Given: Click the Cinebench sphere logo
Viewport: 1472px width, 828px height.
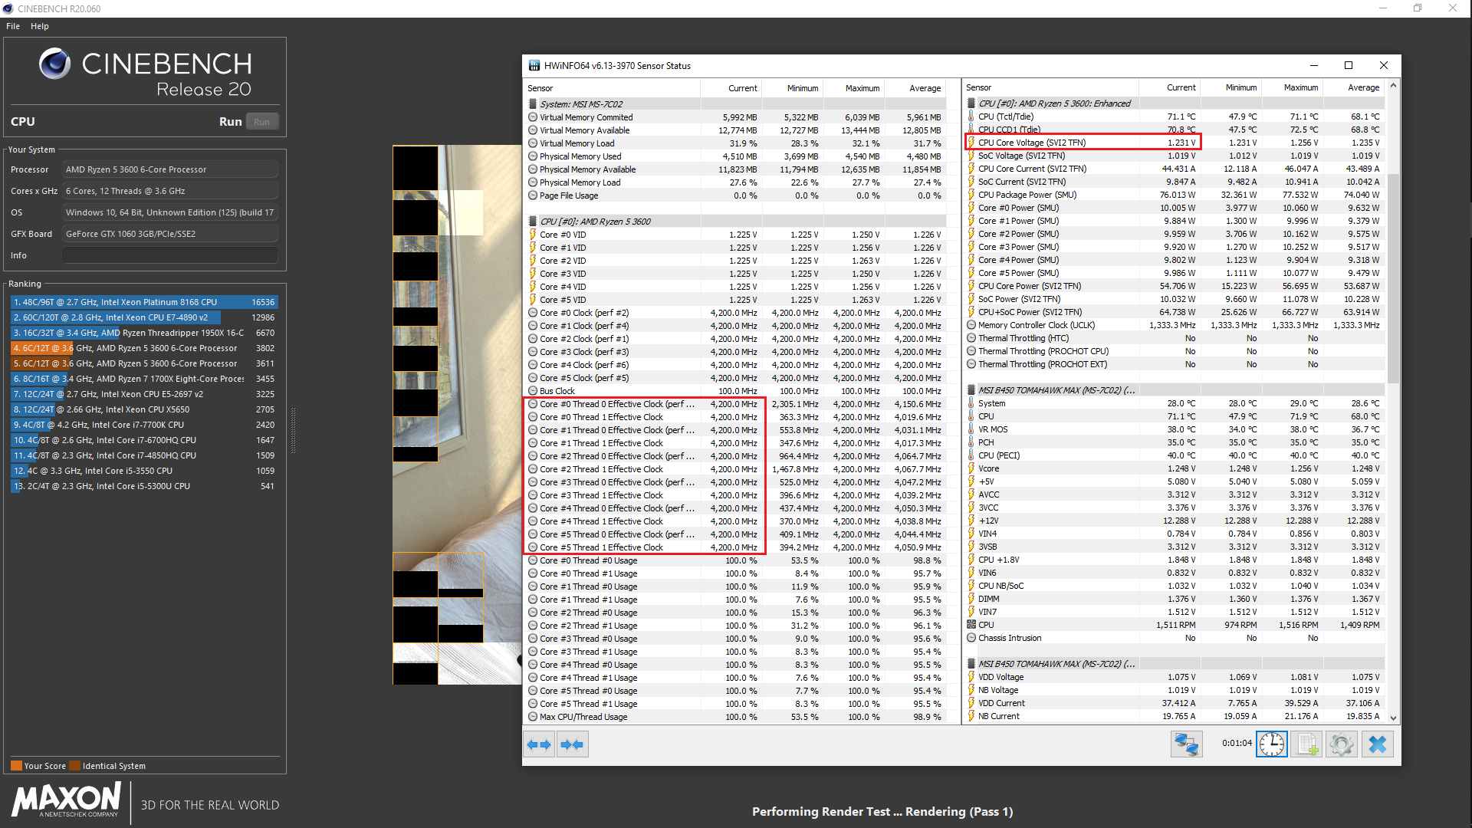Looking at the screenshot, I should tap(55, 64).
